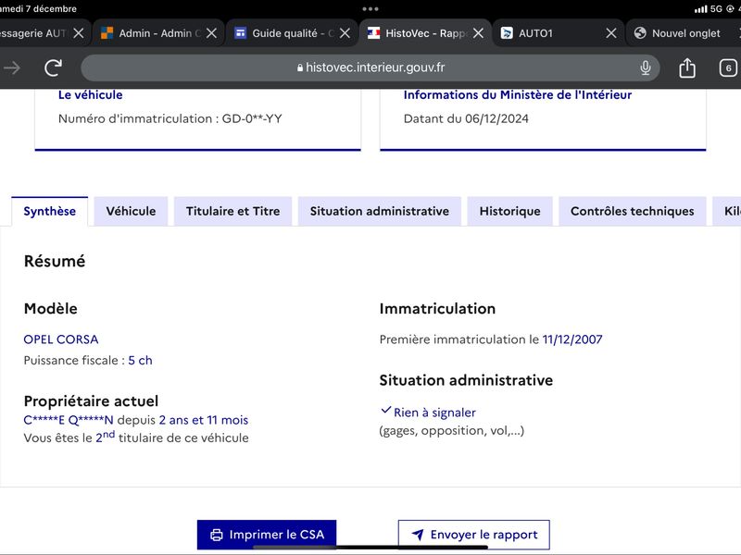Click the paper plane icon in Envoyer button
This screenshot has height=555, width=741.
[418, 535]
